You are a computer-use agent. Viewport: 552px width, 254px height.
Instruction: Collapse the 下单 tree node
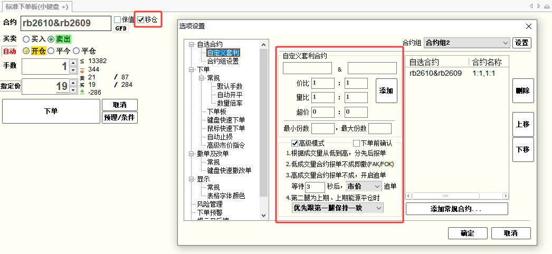coord(192,70)
